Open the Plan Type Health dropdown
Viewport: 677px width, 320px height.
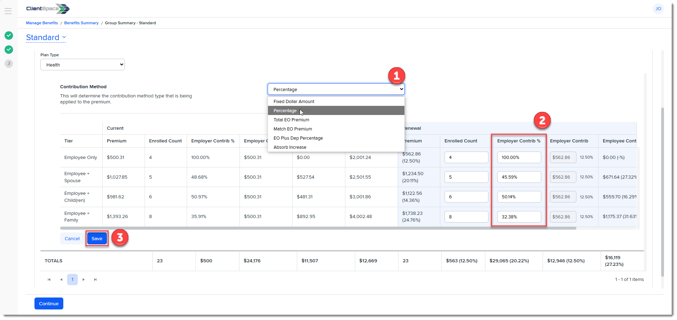83,65
